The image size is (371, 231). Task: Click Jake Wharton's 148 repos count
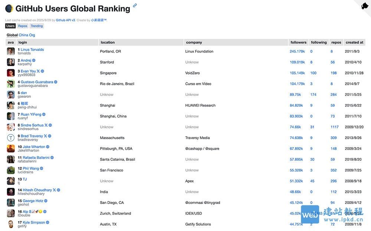coord(334,148)
